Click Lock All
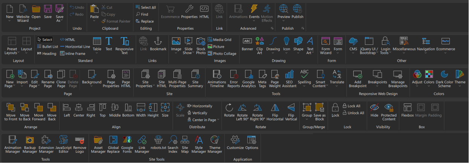The image size is (469, 164). click(x=351, y=106)
